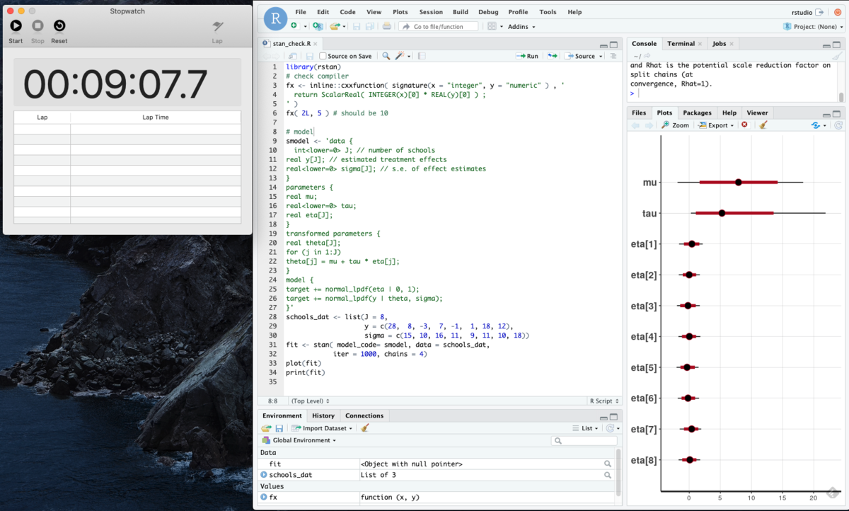Close the stan_check.R editor tab
849x511 pixels.
click(317, 43)
